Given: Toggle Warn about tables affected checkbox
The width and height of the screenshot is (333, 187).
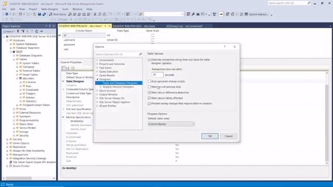Looking at the screenshot, I should click(149, 98).
